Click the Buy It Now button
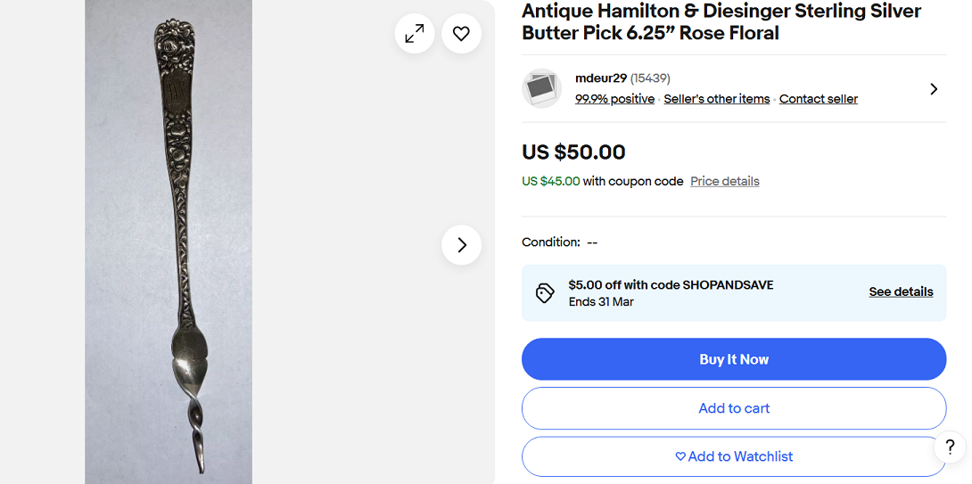The width and height of the screenshot is (972, 484). point(734,359)
